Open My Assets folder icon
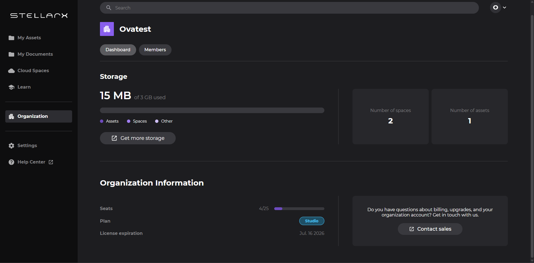This screenshot has width=534, height=263. tap(11, 38)
